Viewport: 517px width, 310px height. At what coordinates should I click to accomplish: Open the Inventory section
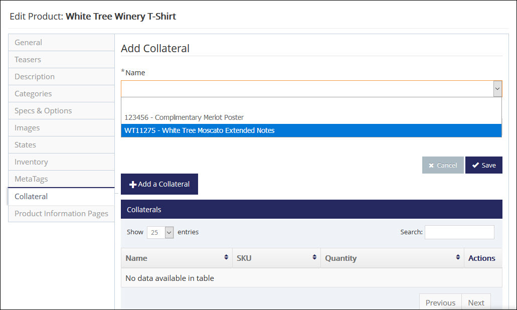[31, 162]
